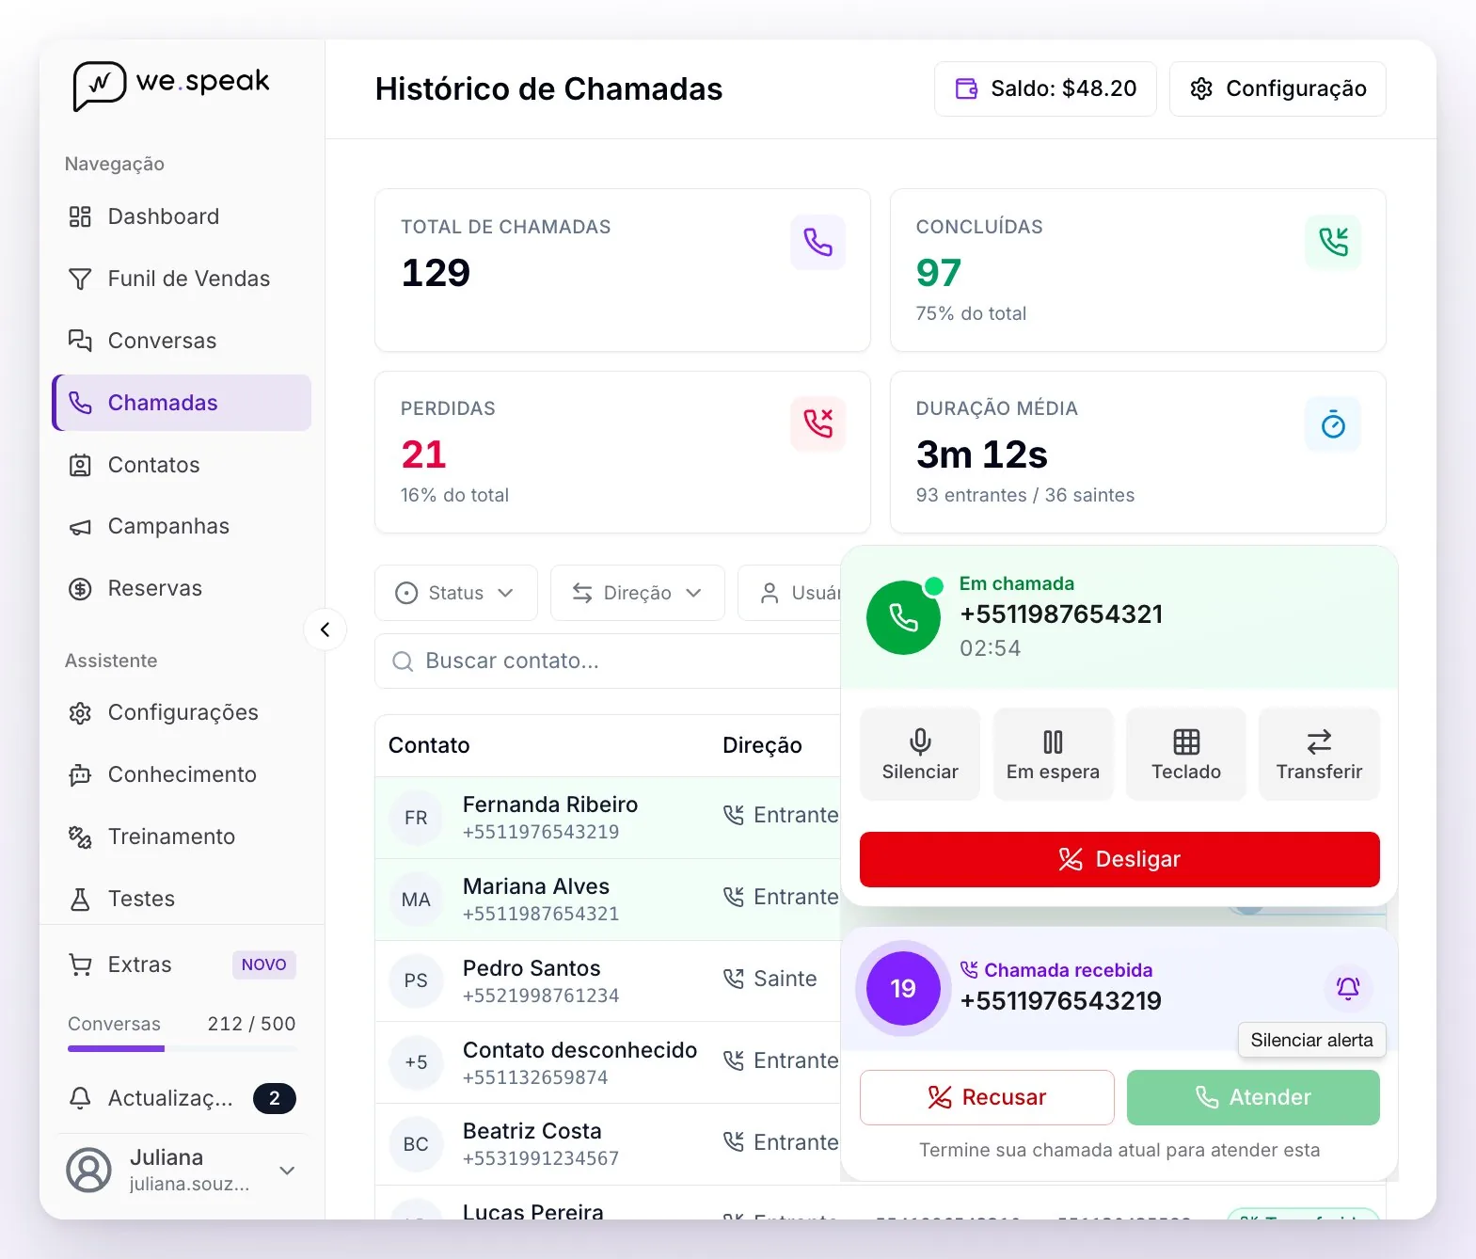
Task: Click the PS avatar for Pedro Santos
Action: [x=416, y=980]
